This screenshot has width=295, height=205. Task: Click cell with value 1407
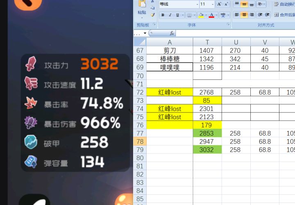(207, 51)
